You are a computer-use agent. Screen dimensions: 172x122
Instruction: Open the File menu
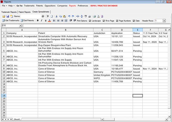pyautogui.click(x=4, y=5)
